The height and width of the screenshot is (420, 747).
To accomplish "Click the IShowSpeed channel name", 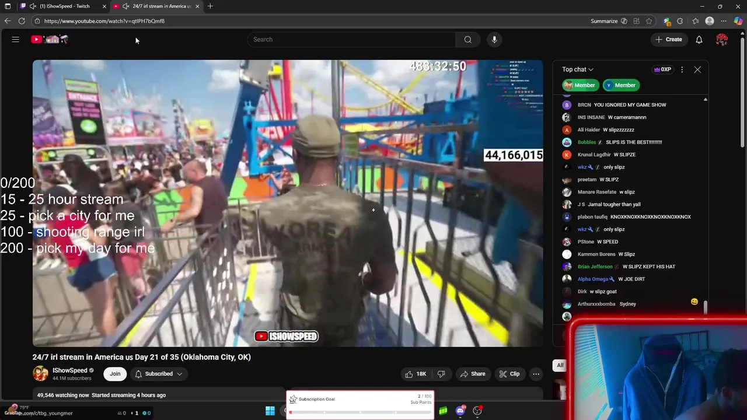I will click(69, 370).
